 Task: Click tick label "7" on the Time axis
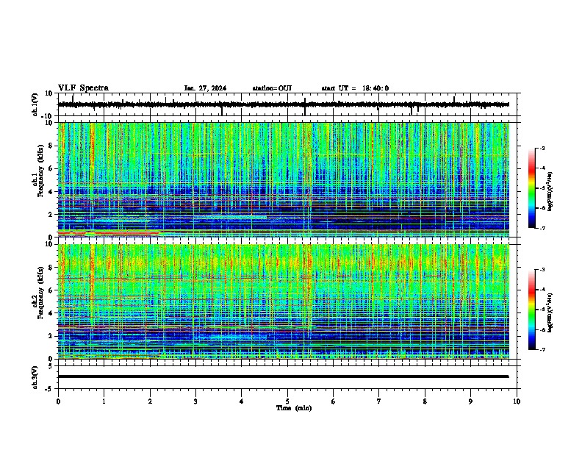pos(379,401)
